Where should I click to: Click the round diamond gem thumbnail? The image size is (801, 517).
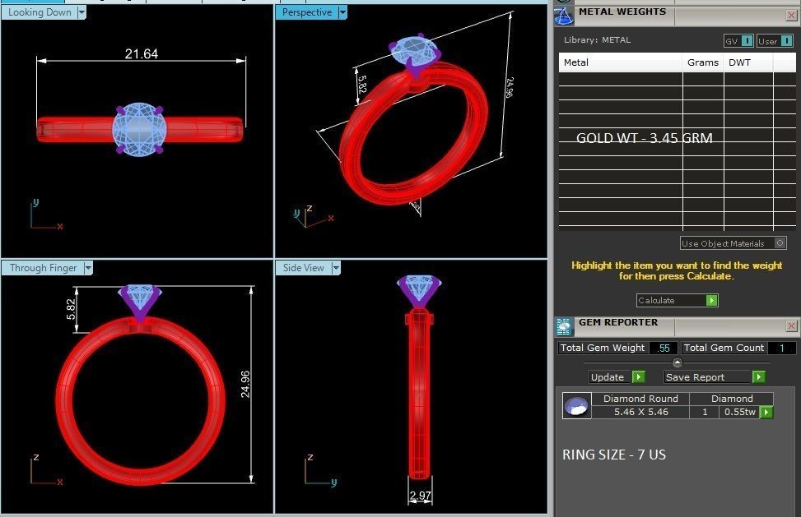(x=577, y=406)
